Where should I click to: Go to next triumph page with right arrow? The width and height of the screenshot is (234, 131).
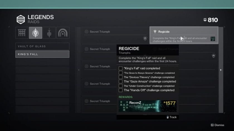point(221,70)
